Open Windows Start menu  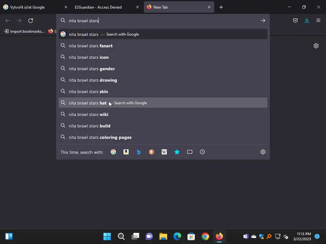(107, 236)
